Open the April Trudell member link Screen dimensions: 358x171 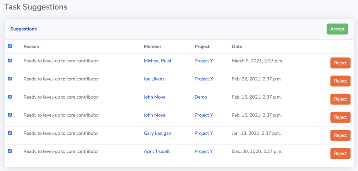(x=157, y=151)
